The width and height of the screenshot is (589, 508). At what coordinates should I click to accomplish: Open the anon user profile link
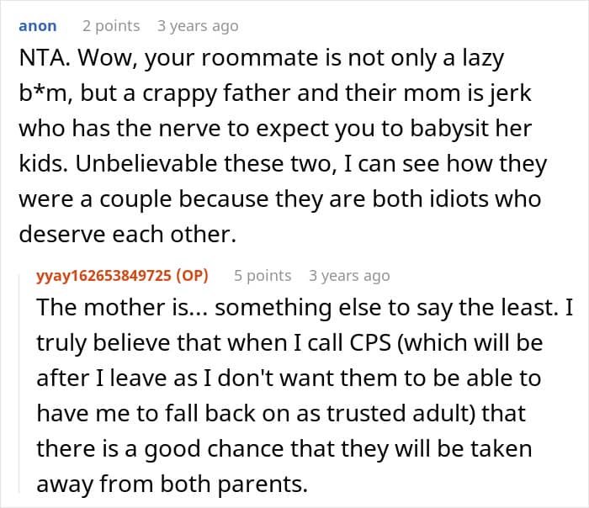coord(38,26)
